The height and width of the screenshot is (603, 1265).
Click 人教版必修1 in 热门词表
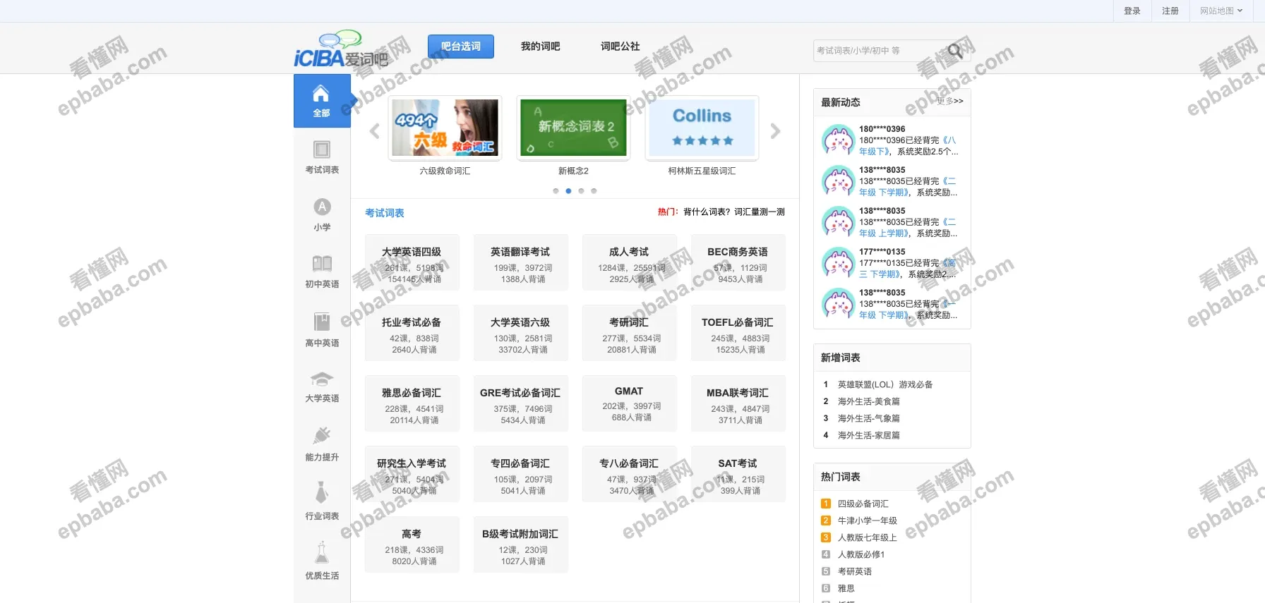(x=861, y=555)
